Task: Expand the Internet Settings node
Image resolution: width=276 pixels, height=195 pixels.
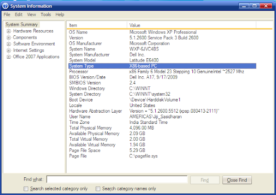Action: (9, 50)
